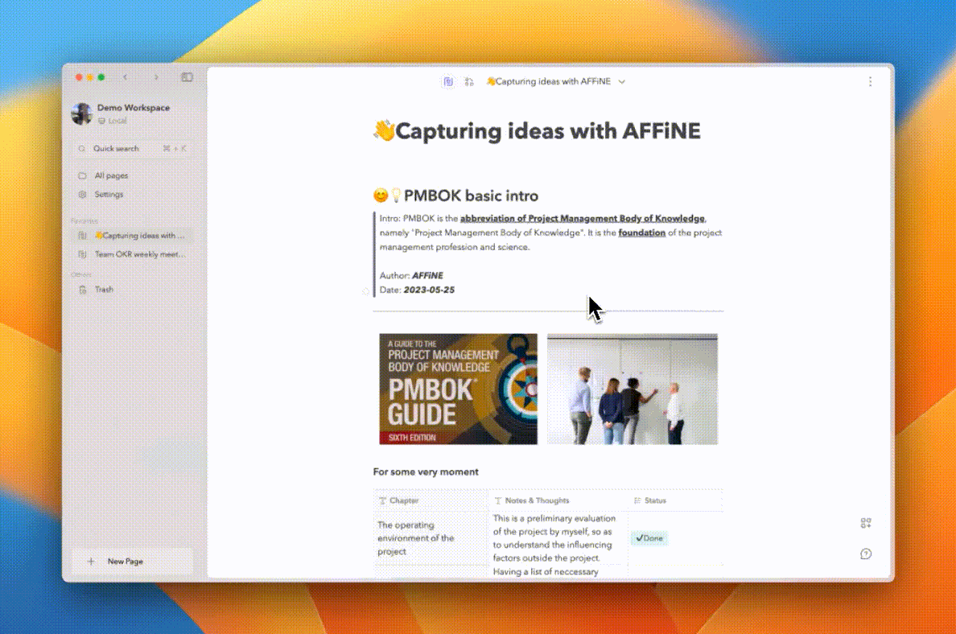This screenshot has width=956, height=634.
Task: Follow the underlined foundation link
Action: coord(641,233)
